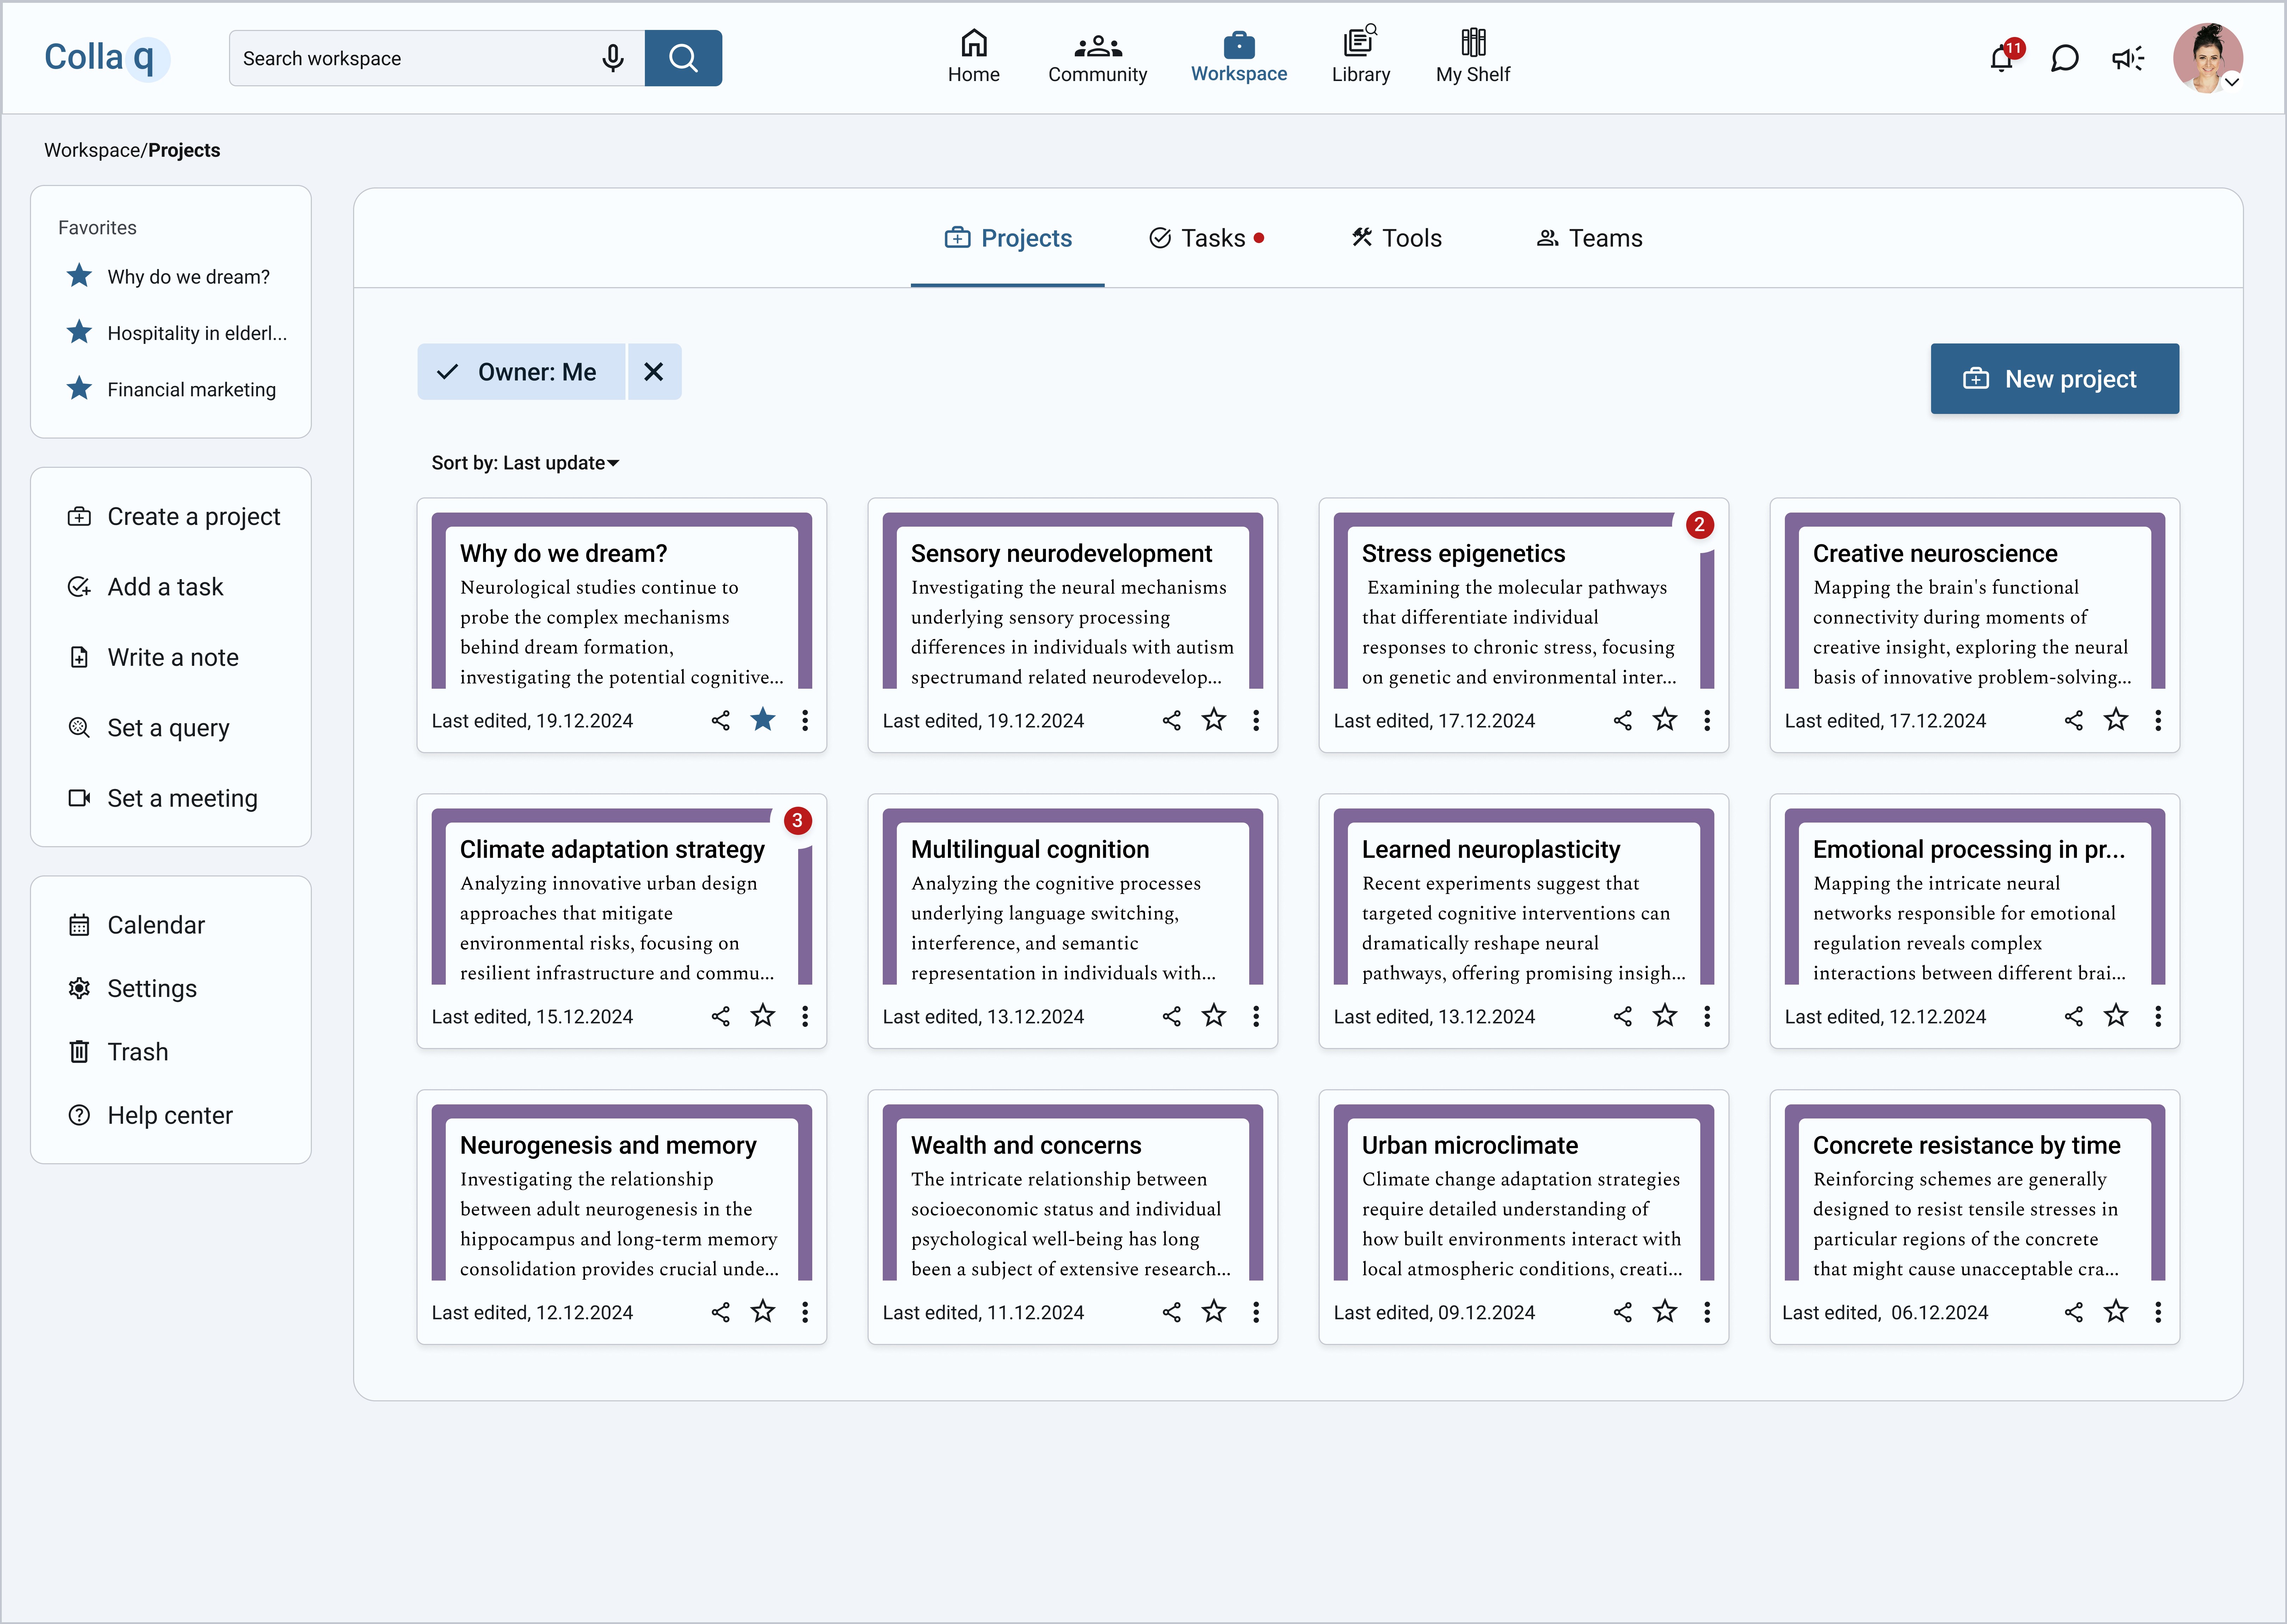The image size is (2287, 1624).
Task: Share the Learned neuroplasticity project
Action: pyautogui.click(x=1623, y=1016)
